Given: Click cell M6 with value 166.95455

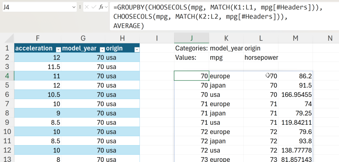Looking at the screenshot, I should pyautogui.click(x=295, y=95).
